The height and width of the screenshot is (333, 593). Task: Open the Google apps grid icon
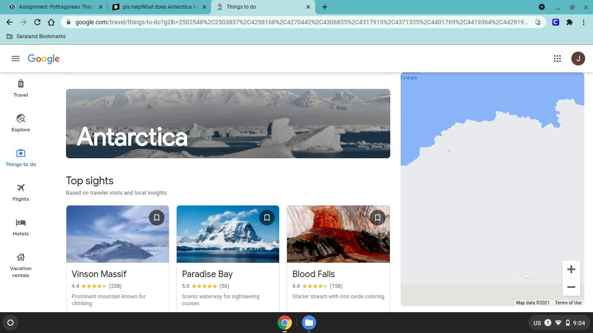[557, 59]
